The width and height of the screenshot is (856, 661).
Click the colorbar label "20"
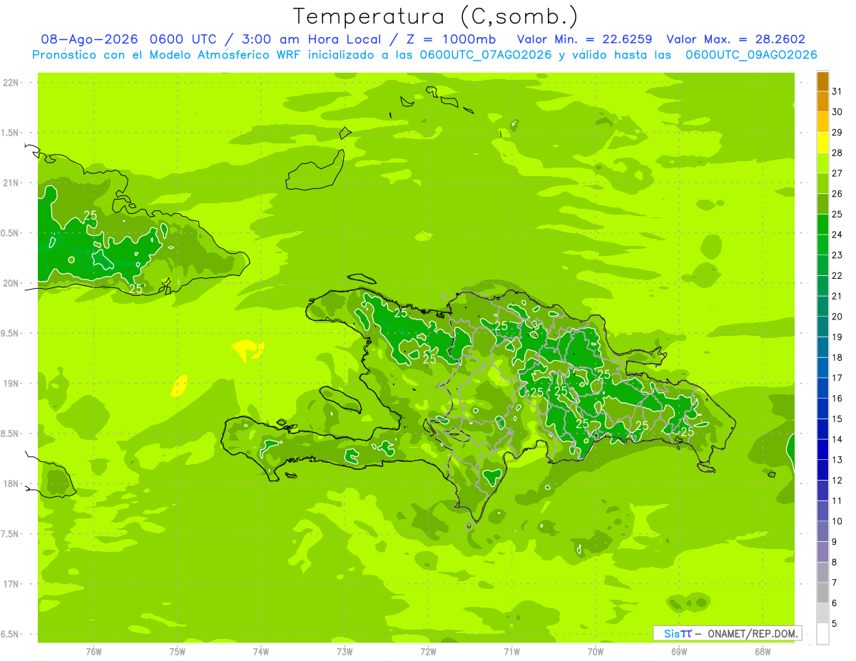click(837, 317)
